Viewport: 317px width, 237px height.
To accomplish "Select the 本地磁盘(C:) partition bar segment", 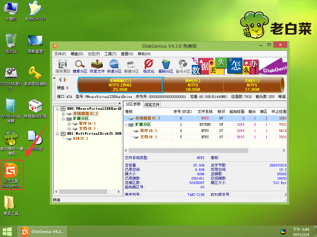I will [x=120, y=85].
